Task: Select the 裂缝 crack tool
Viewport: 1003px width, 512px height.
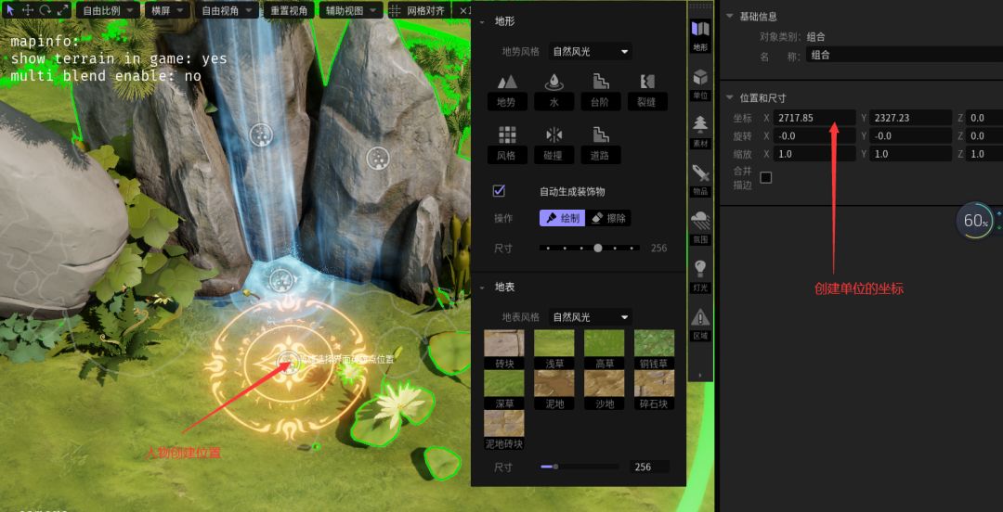Action: [x=648, y=92]
